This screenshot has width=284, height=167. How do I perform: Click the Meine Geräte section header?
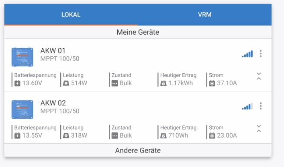[x=138, y=32]
